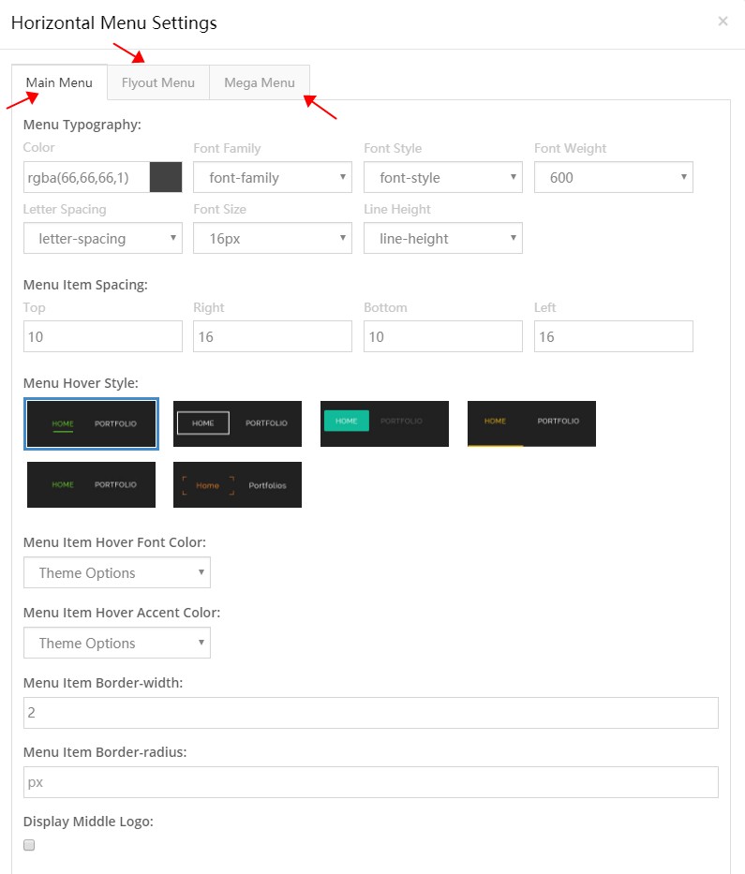This screenshot has height=874, width=745.
Task: Expand the Font Style dropdown
Action: [x=442, y=177]
